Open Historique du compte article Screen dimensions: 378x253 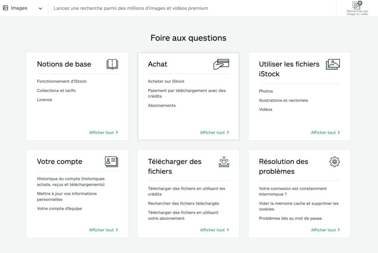pyautogui.click(x=71, y=182)
